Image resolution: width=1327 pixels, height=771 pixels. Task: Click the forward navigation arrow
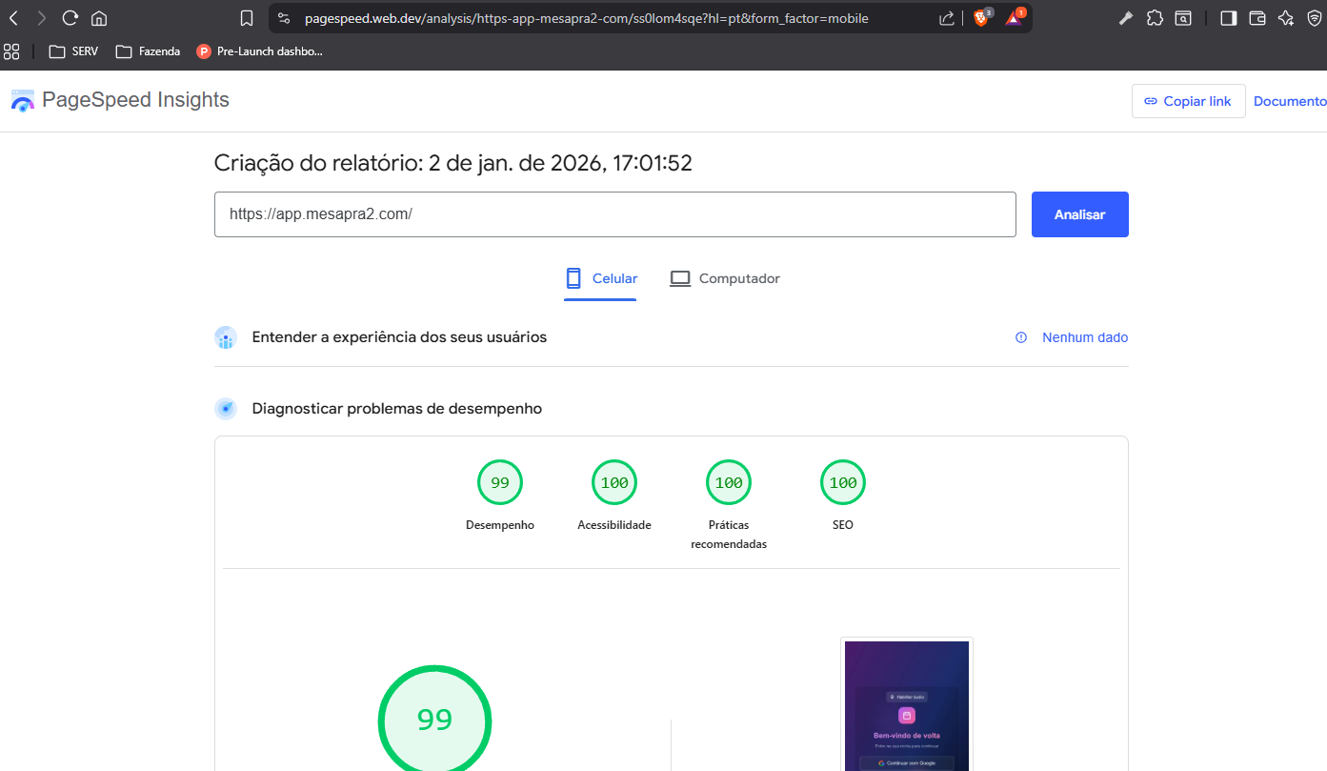coord(41,18)
